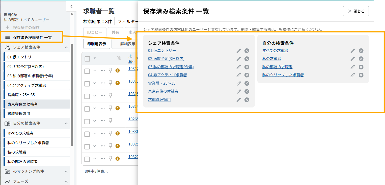Click pencil icon next to 私の求職者
Screen dimensions: 385x185
353,59
